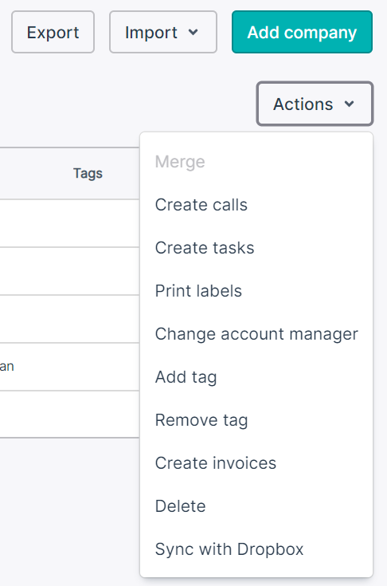Click Delete in the Actions menu

(180, 506)
